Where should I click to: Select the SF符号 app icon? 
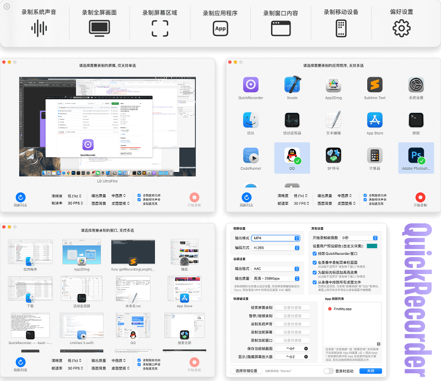(334, 155)
